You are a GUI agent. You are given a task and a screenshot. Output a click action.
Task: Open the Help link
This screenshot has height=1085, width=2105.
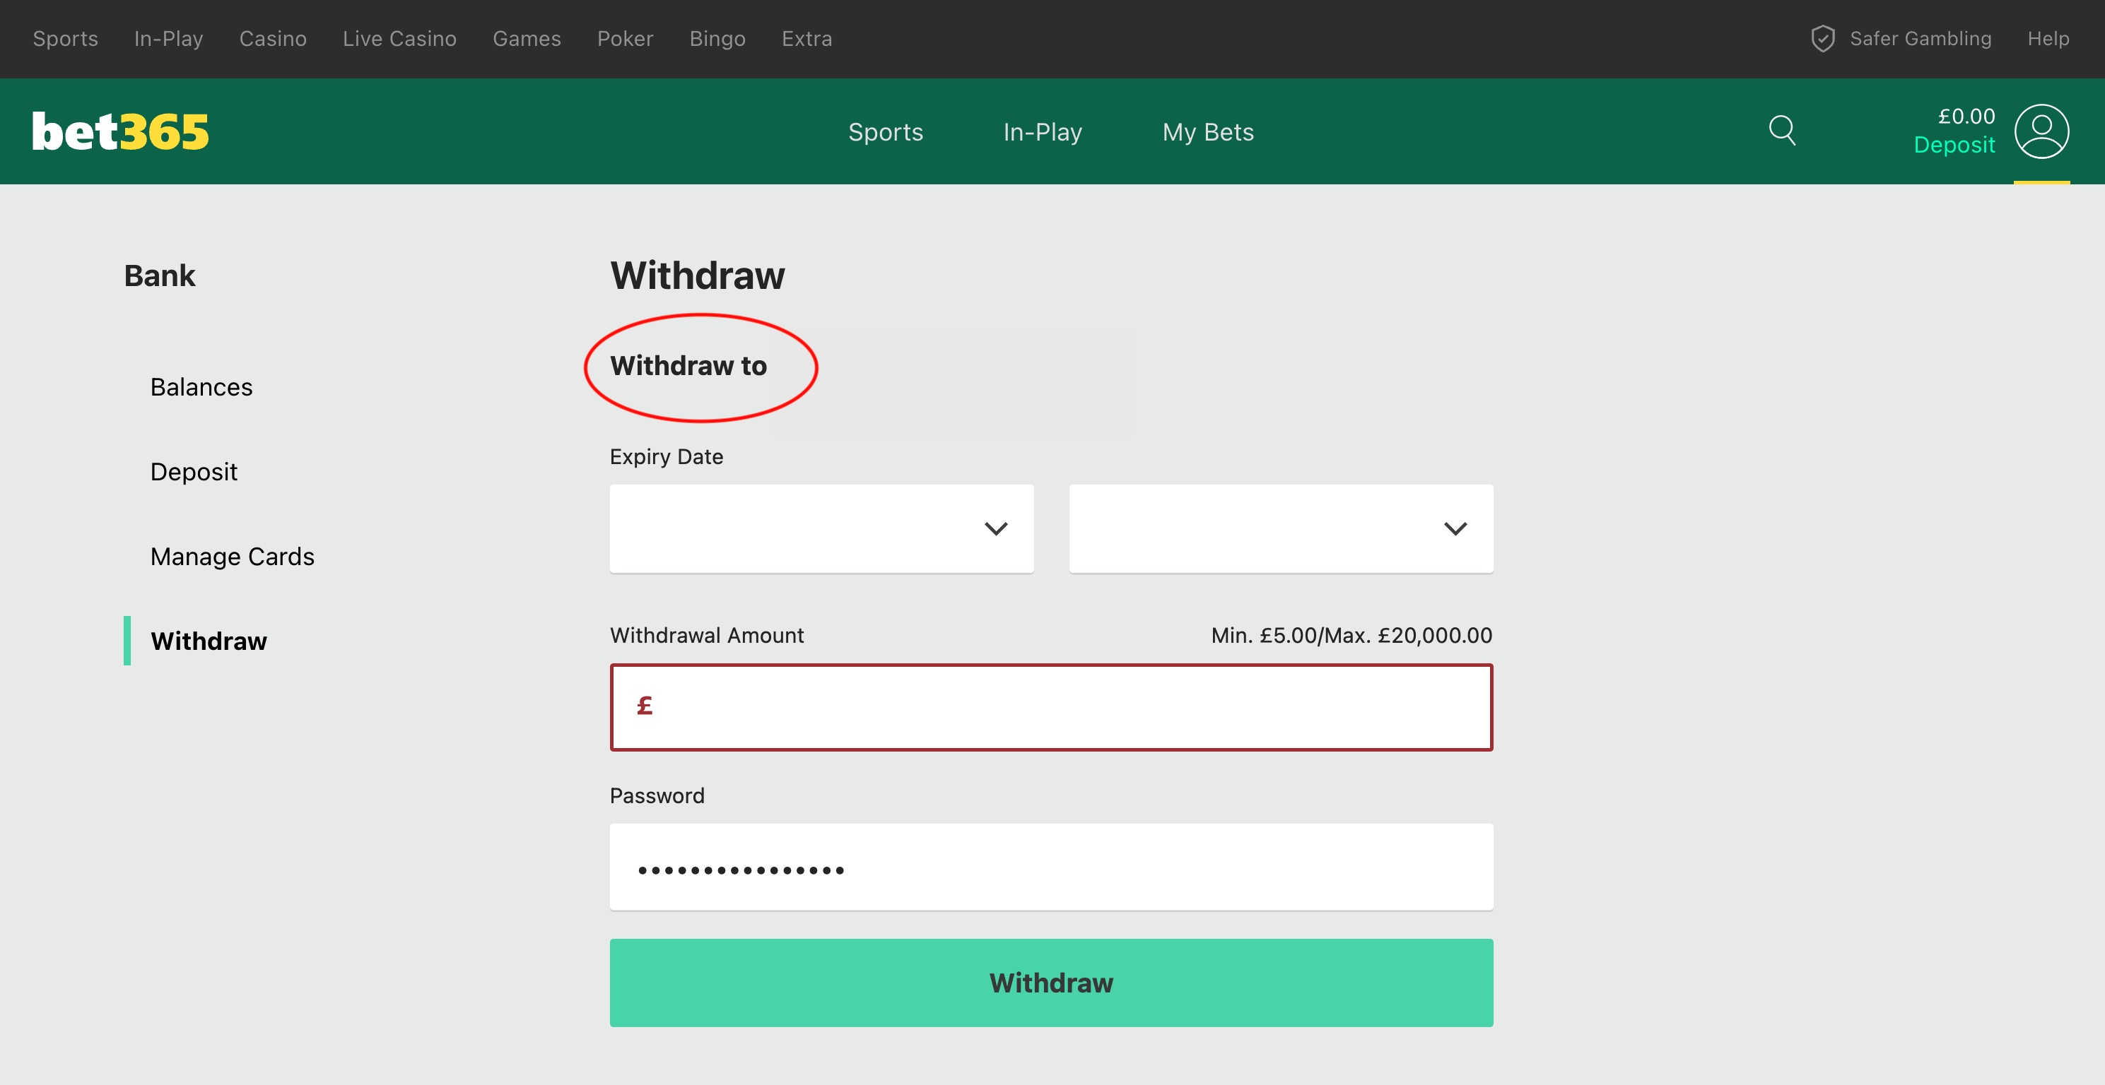(x=2048, y=38)
